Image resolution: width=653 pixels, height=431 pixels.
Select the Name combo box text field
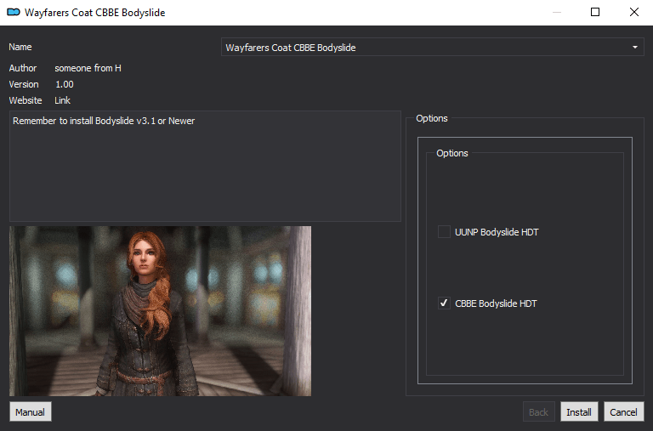432,47
